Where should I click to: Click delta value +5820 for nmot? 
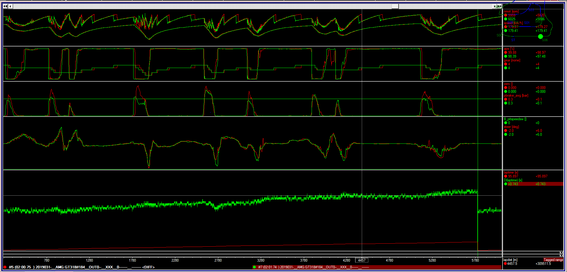[x=540, y=15]
